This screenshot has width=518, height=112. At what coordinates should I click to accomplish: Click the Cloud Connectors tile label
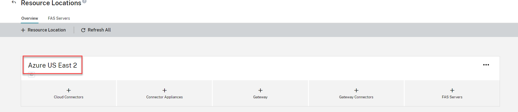tap(69, 97)
